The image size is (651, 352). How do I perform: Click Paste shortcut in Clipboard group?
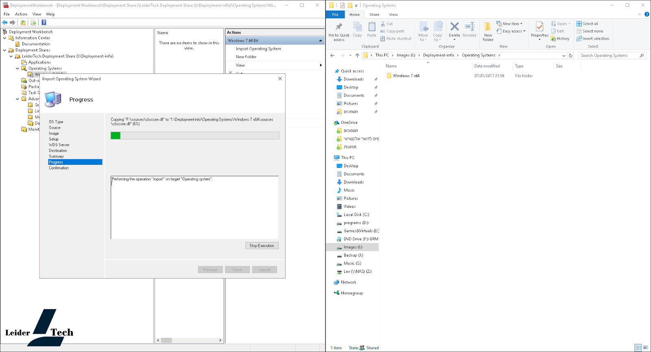(x=396, y=39)
